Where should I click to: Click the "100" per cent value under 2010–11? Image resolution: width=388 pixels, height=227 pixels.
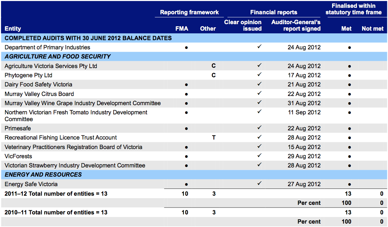[346, 222]
